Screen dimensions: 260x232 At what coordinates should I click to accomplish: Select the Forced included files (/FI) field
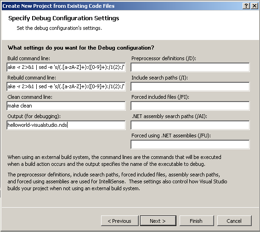[x=190, y=106]
